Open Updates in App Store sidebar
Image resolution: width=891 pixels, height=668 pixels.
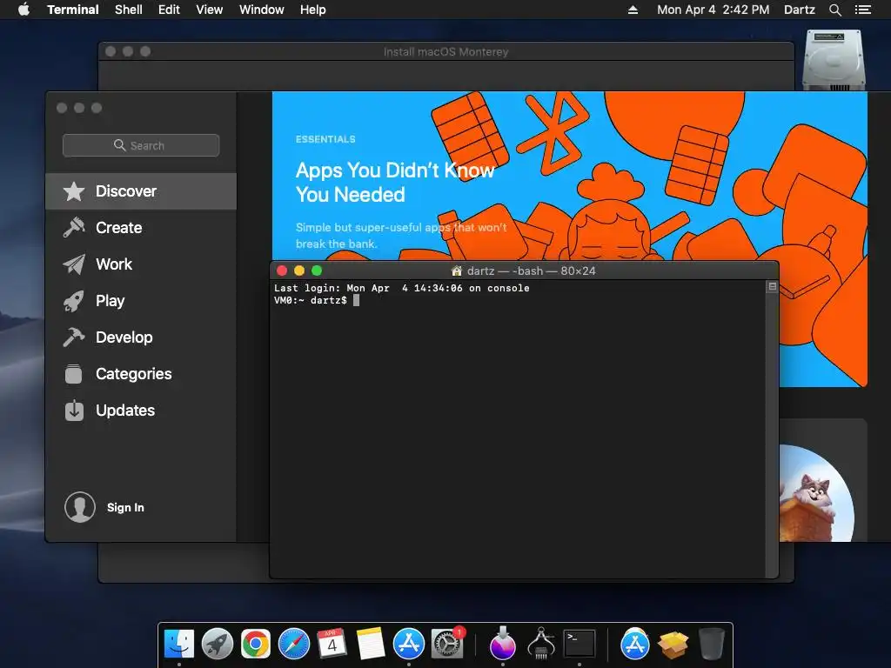[140, 411]
